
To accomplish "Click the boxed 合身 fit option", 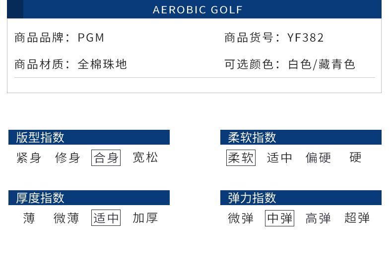I will coord(106,158).
